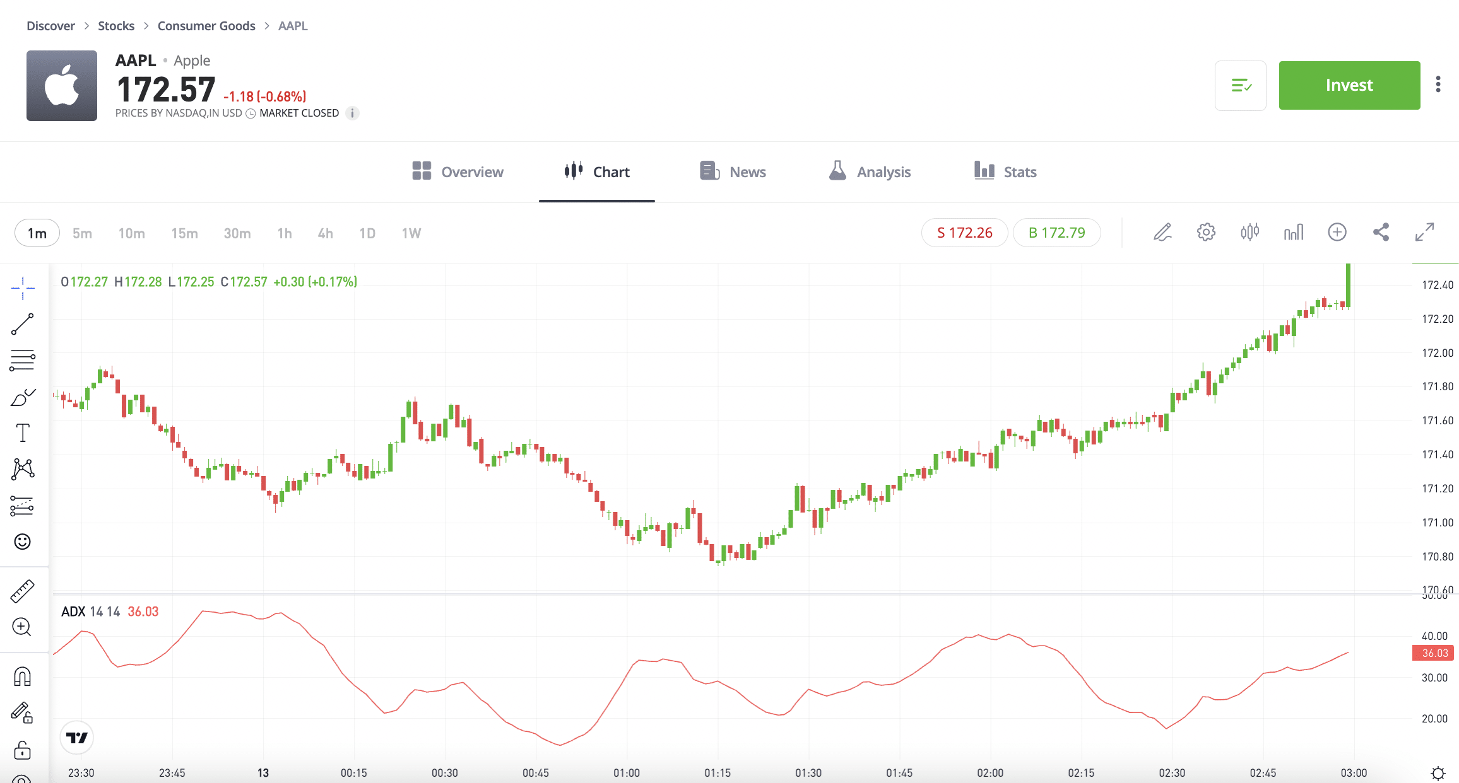Select the trend line drawing tool
Viewport: 1459px width, 783px height.
tap(23, 324)
